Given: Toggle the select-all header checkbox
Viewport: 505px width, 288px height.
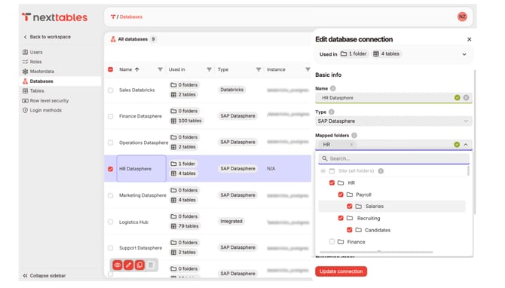Looking at the screenshot, I should point(111,69).
